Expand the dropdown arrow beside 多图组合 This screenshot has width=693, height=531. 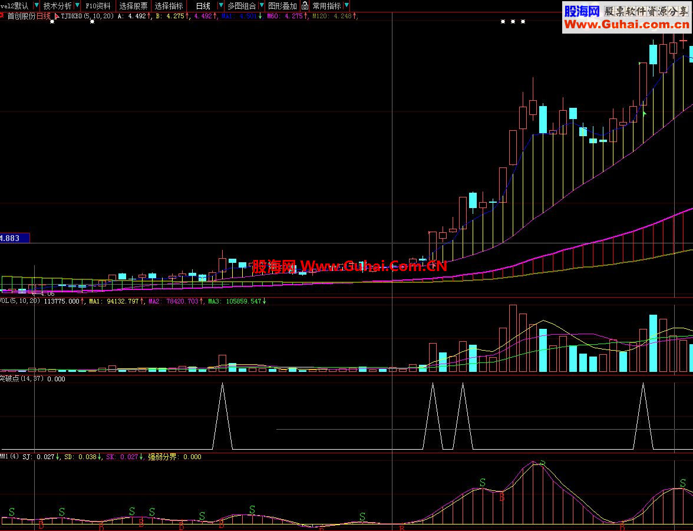[x=262, y=6]
